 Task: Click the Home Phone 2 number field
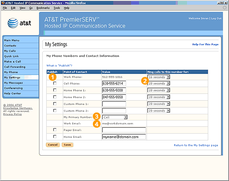point(114,97)
